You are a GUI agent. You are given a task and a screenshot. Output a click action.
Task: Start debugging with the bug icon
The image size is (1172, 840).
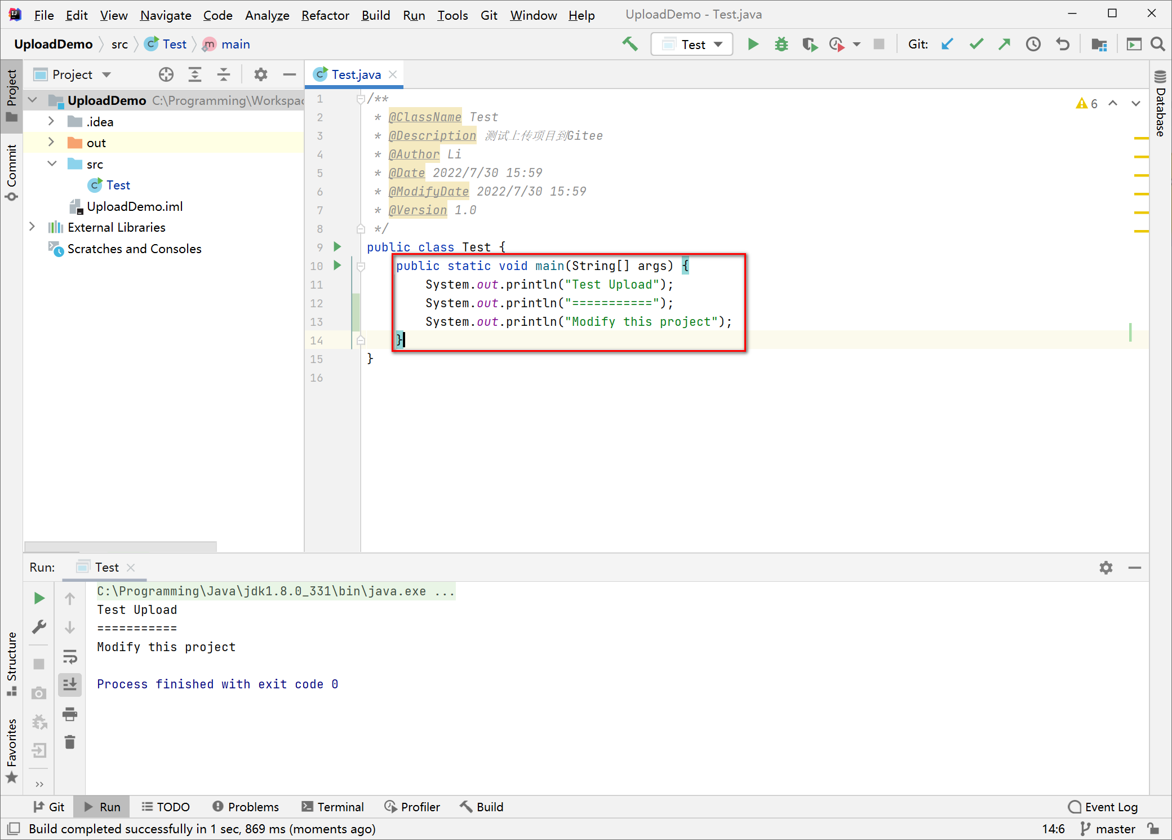[781, 44]
